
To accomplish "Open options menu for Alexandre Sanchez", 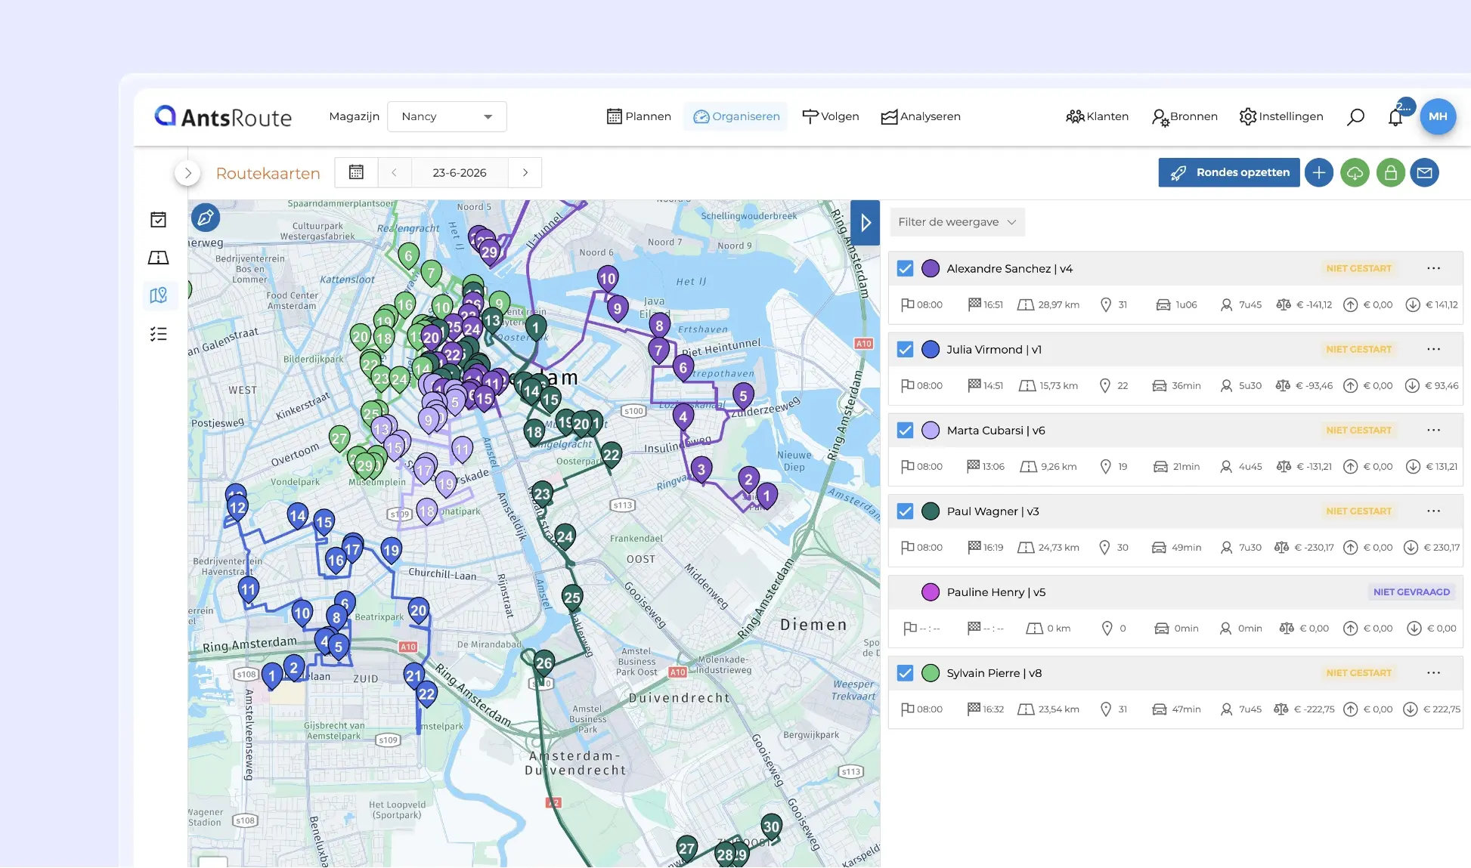I will pos(1433,268).
